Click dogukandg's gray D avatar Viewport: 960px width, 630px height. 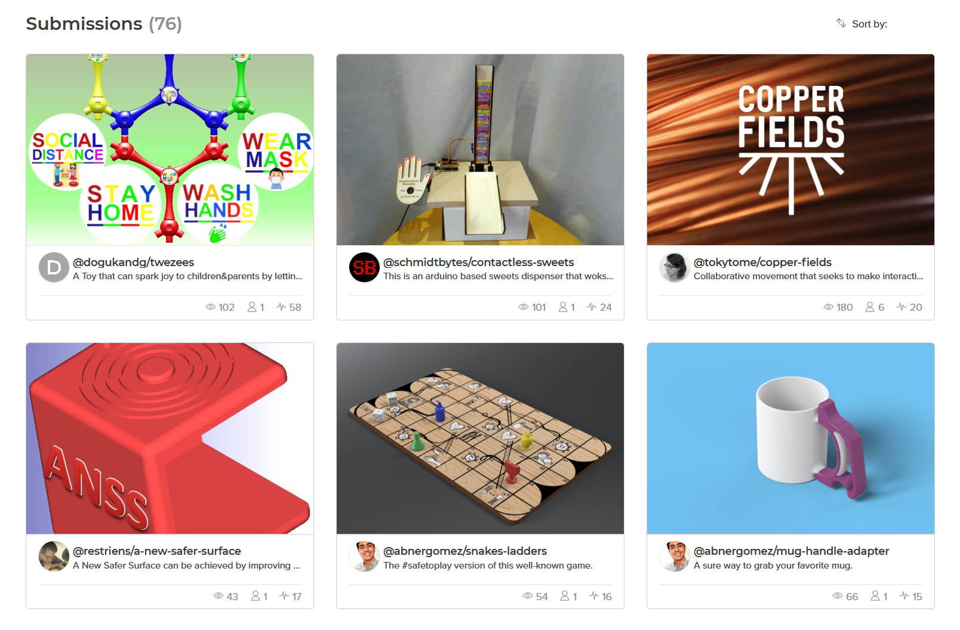click(x=54, y=267)
